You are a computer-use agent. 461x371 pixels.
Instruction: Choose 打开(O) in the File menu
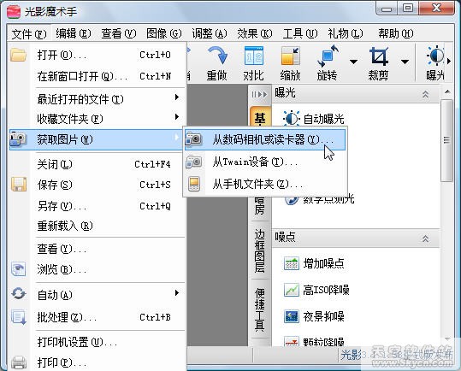click(97, 55)
